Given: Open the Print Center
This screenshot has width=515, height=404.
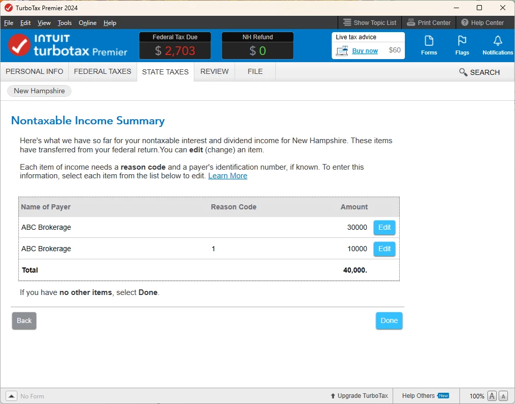Looking at the screenshot, I should click(x=429, y=22).
